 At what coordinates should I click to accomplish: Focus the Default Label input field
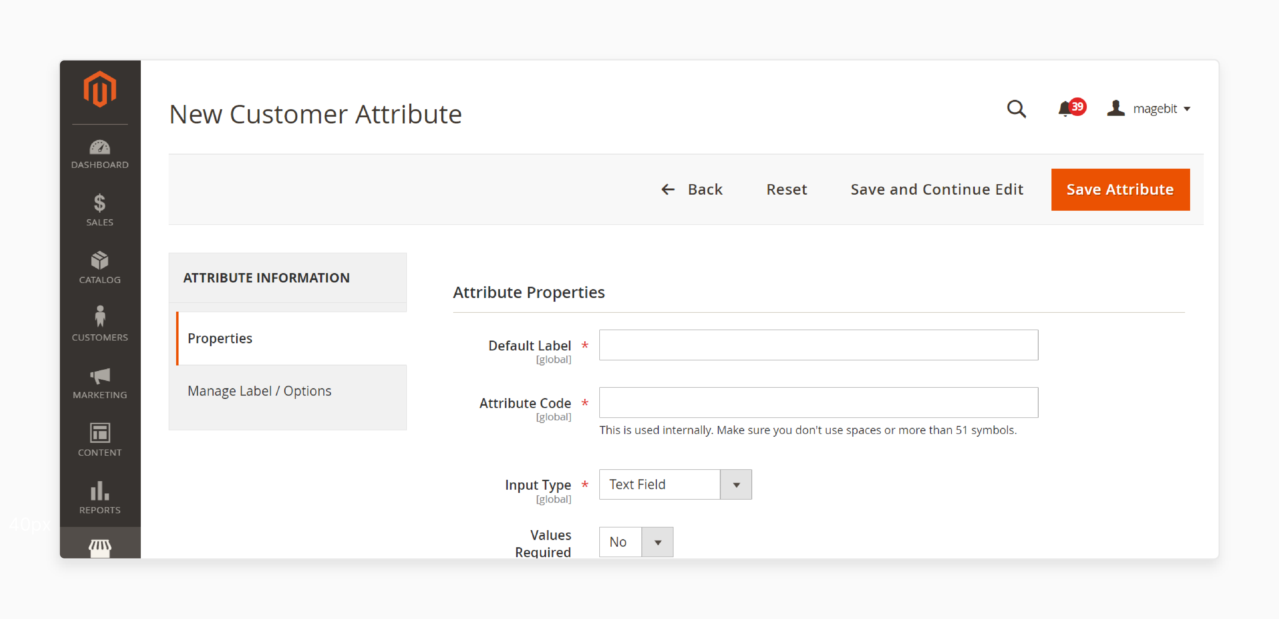point(818,345)
